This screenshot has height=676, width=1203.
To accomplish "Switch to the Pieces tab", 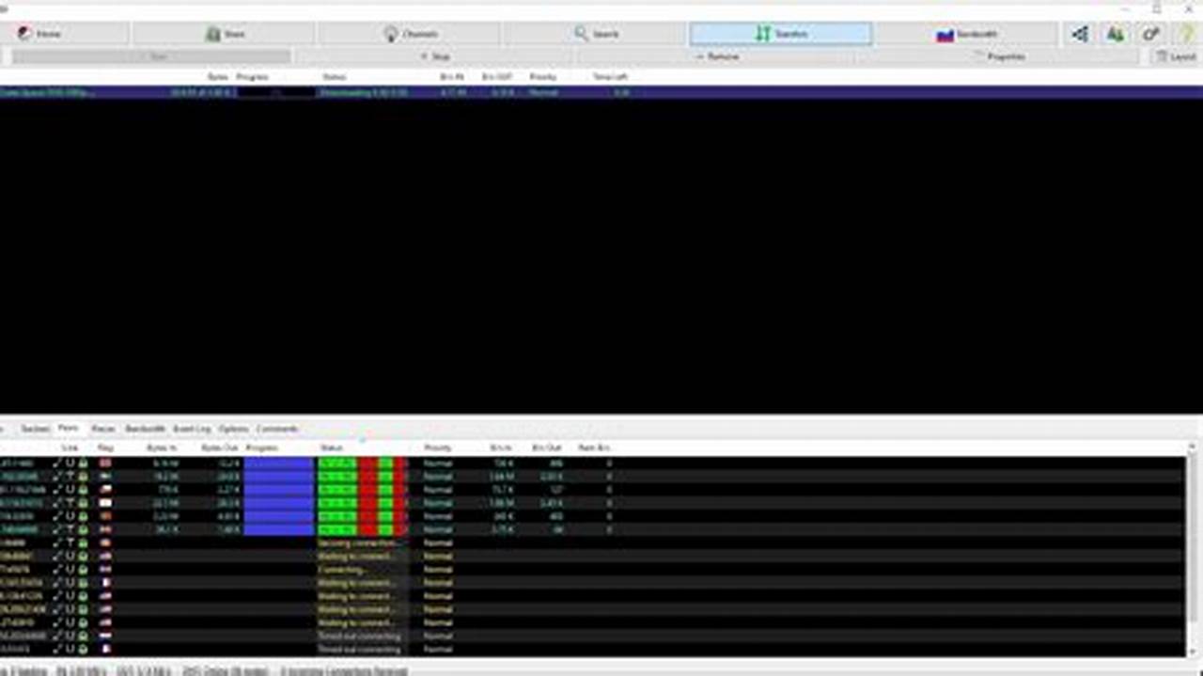I will click(103, 429).
